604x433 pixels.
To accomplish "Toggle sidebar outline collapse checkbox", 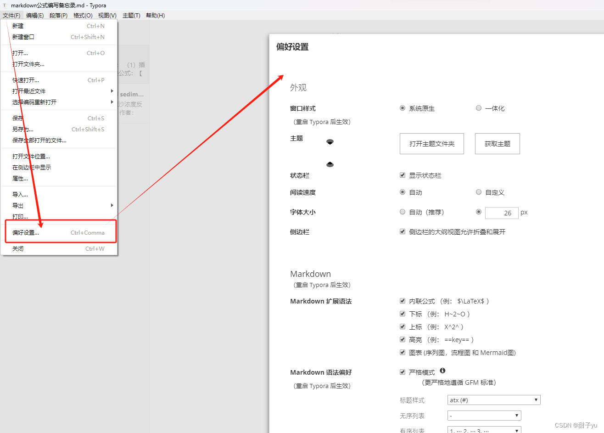I will [x=403, y=232].
